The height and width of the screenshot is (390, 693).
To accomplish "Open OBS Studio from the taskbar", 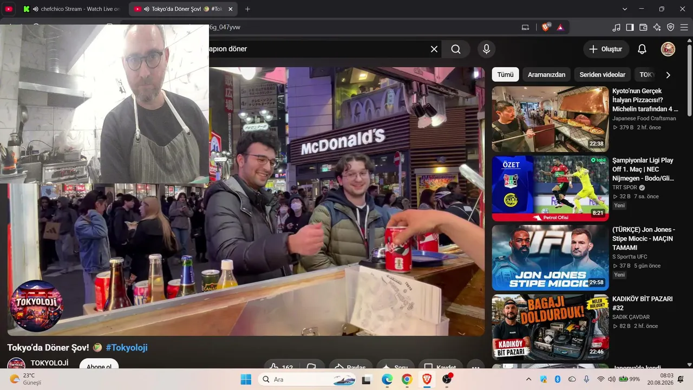I will coord(447,379).
